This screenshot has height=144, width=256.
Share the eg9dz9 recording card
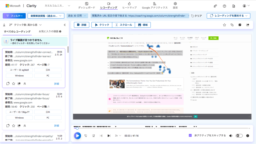[x=19, y=83]
